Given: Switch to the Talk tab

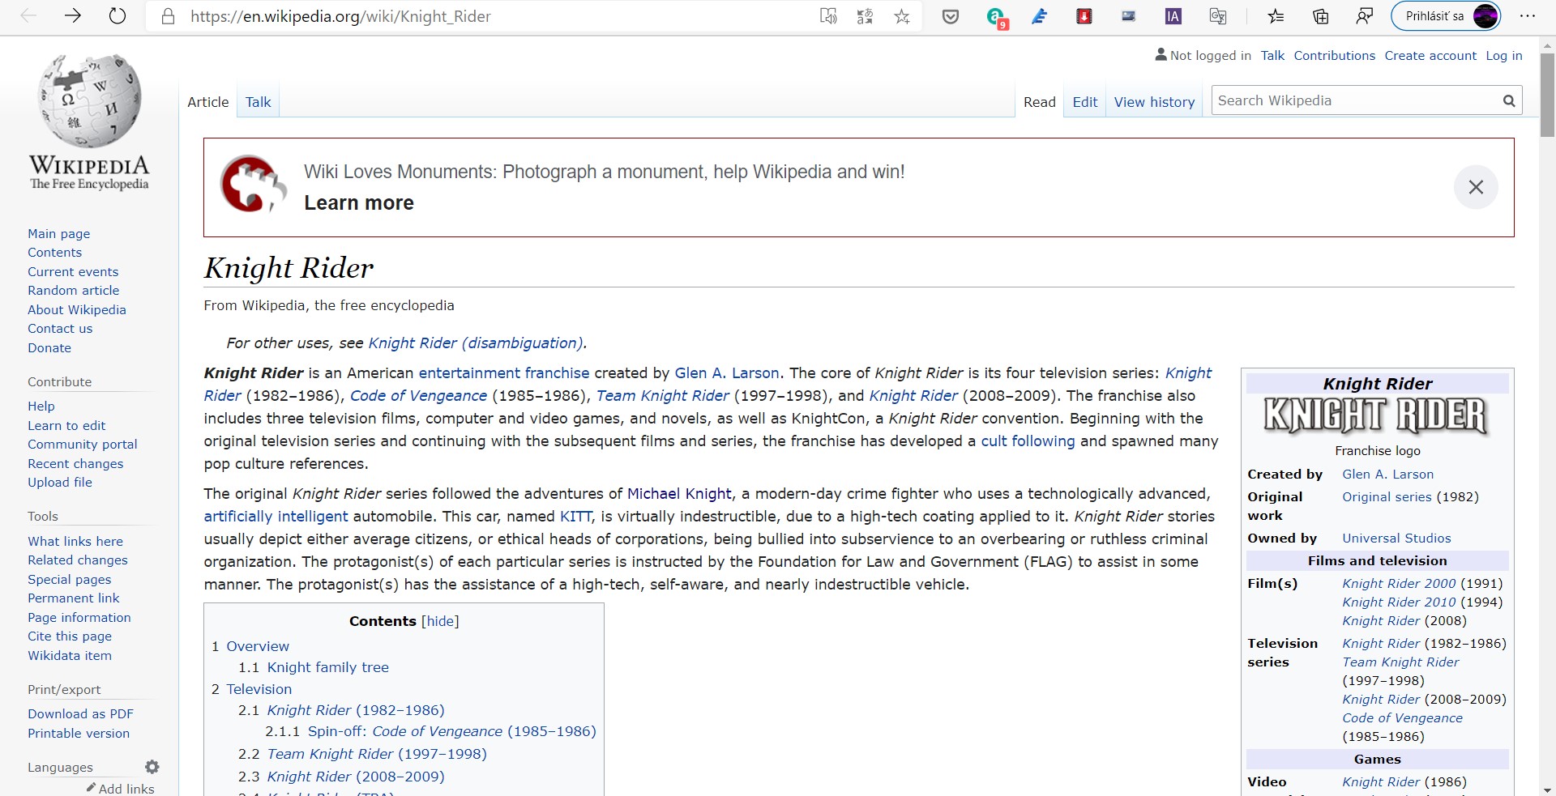Looking at the screenshot, I should pyautogui.click(x=258, y=102).
